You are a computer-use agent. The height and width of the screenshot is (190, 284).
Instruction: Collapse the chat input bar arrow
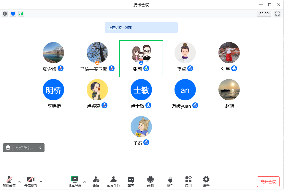click(40, 148)
